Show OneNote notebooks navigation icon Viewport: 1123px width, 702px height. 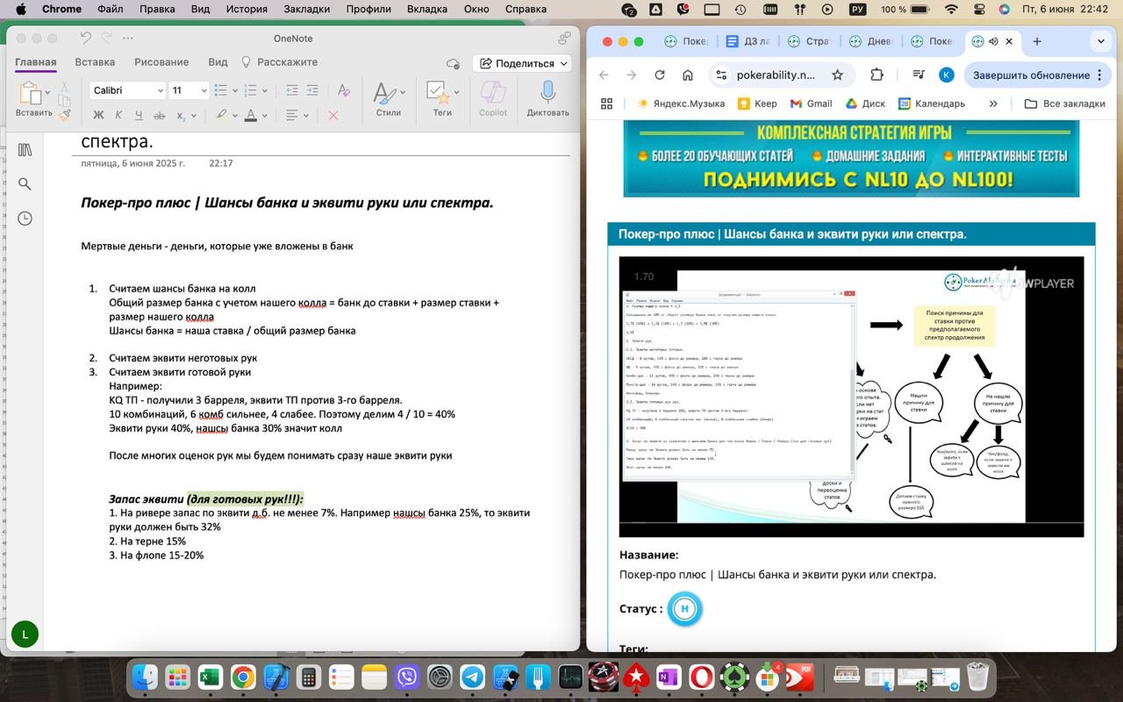point(25,150)
